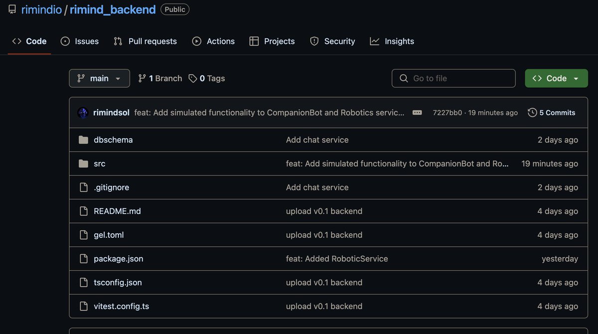The height and width of the screenshot is (334, 598).
Task: Click the gel.toml file icon
Action: 83,235
